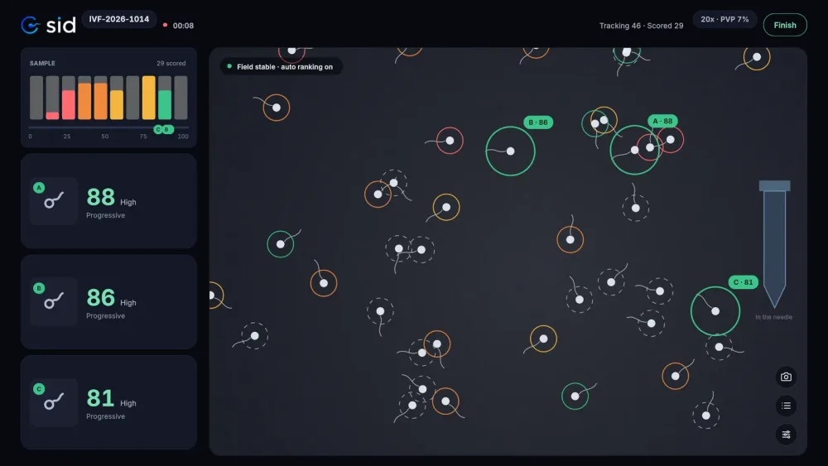Click the 00:08 recording timer

tap(183, 26)
